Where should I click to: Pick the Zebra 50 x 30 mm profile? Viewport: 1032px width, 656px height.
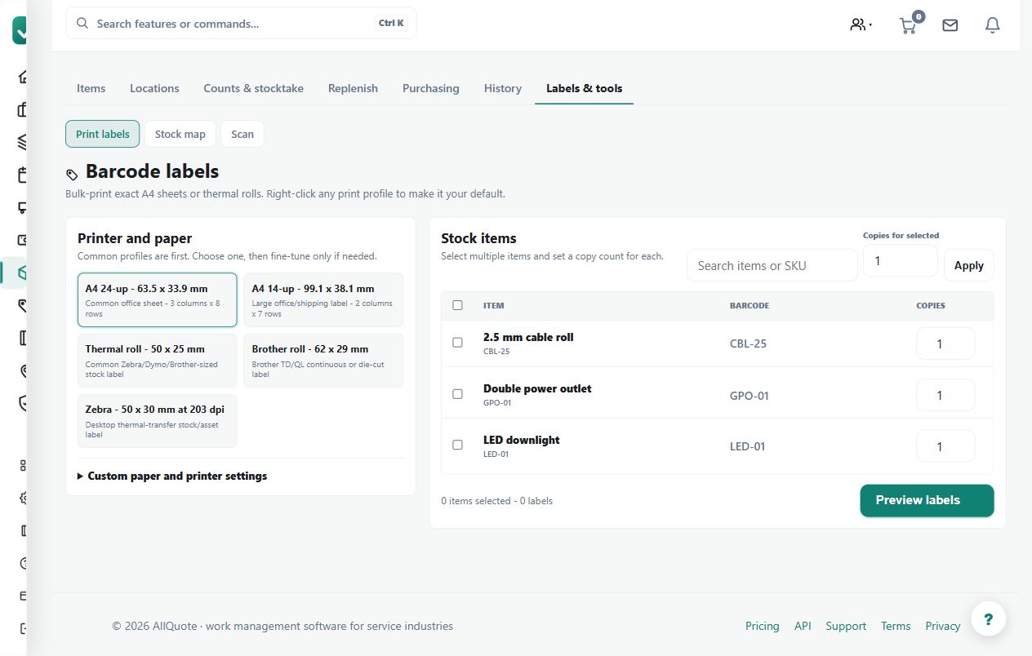coord(158,421)
